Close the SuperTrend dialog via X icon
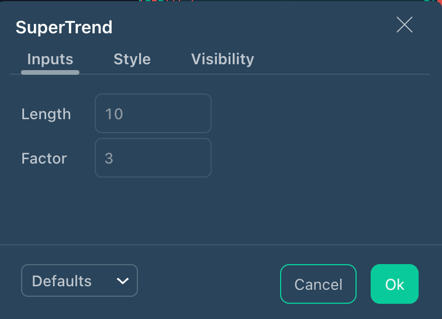The width and height of the screenshot is (442, 319). tap(405, 25)
